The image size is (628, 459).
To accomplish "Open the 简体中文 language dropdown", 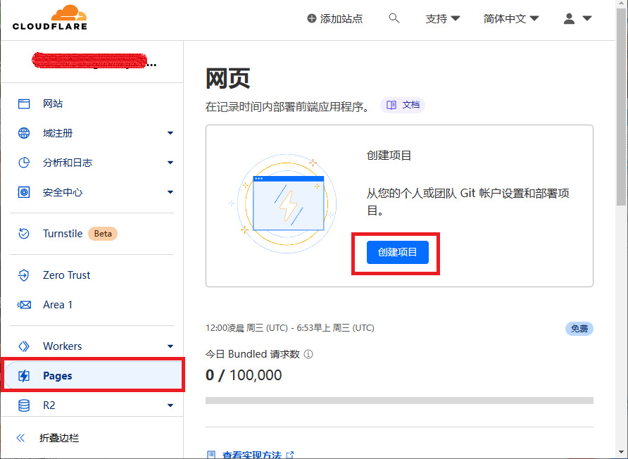I will pyautogui.click(x=511, y=19).
